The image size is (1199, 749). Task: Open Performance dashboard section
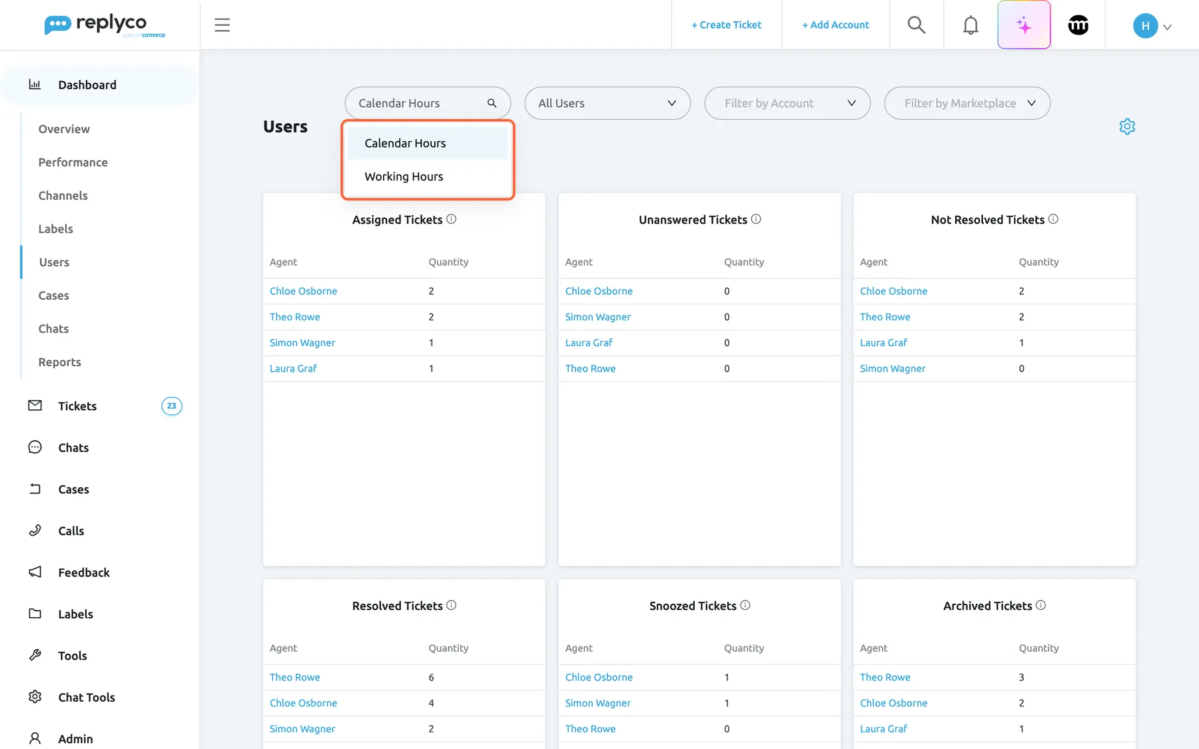[73, 162]
